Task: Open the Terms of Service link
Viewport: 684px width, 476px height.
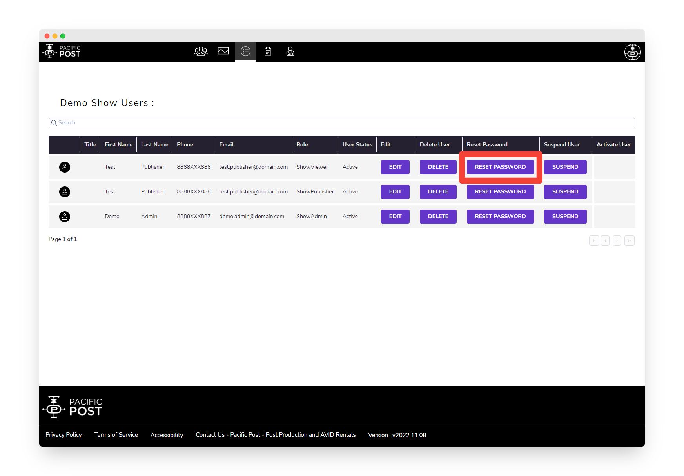Action: [116, 435]
